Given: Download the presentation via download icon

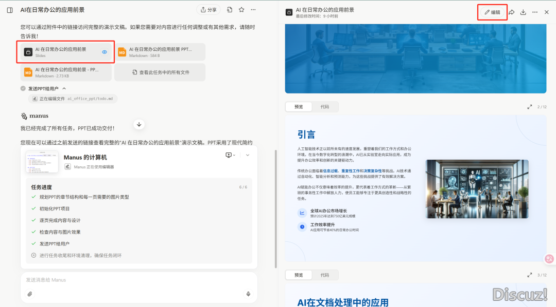Looking at the screenshot, I should [x=523, y=12].
